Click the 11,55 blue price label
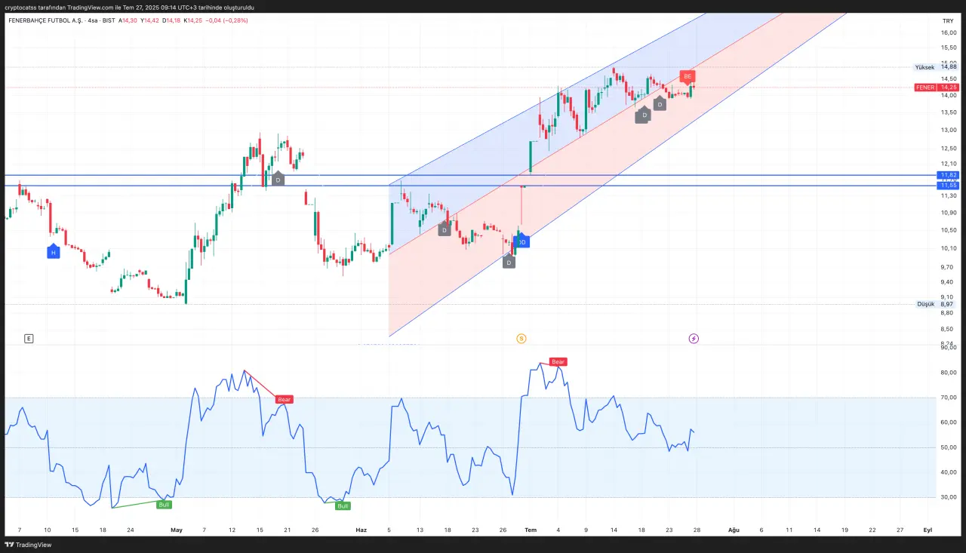Image resolution: width=966 pixels, height=553 pixels. 948,185
